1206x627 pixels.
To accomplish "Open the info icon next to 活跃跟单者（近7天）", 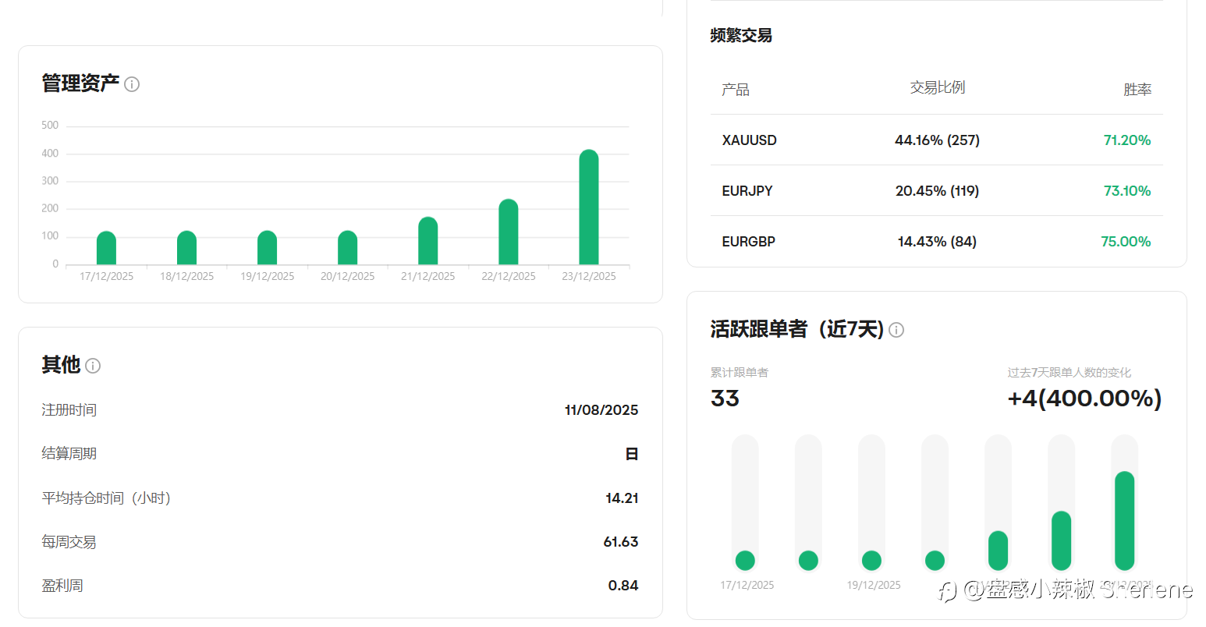I will click(896, 330).
